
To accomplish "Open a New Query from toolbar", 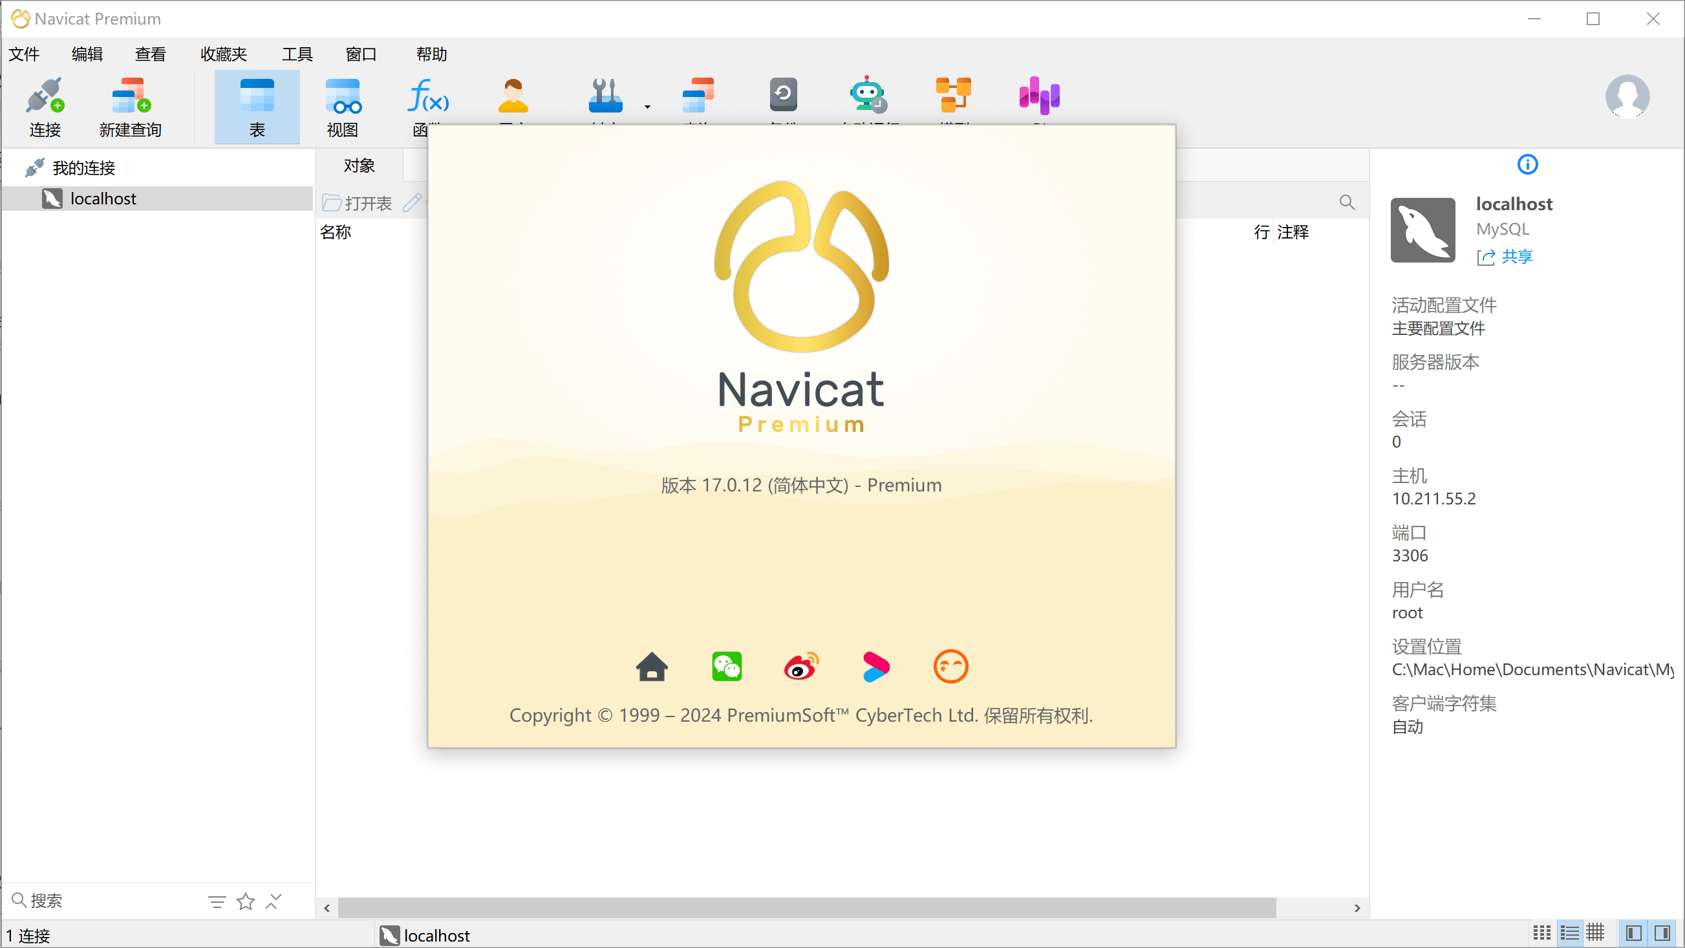I will [x=130, y=107].
